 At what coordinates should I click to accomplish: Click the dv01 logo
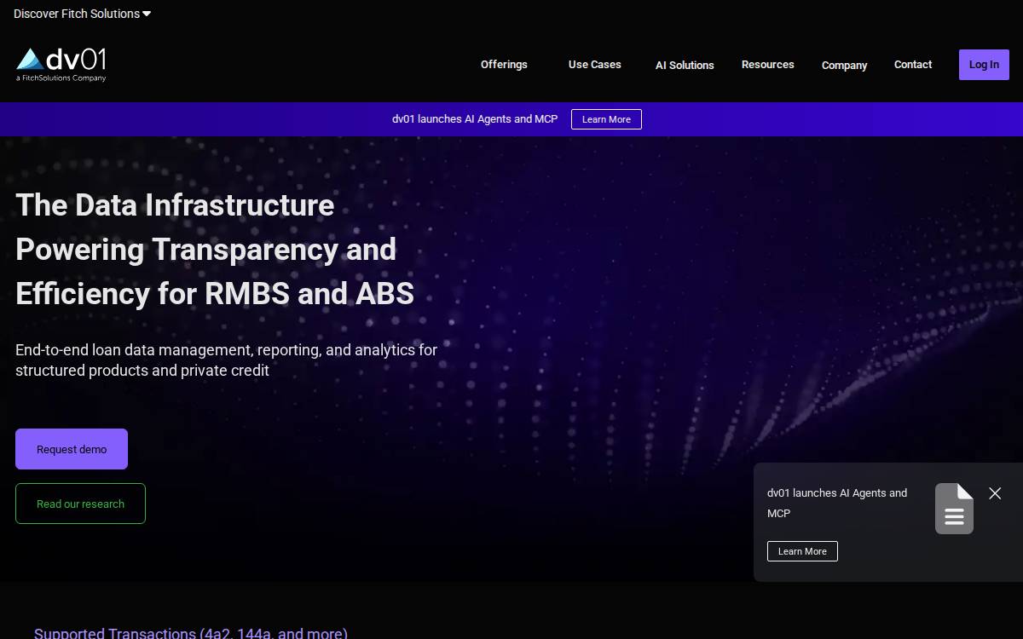[x=61, y=65]
